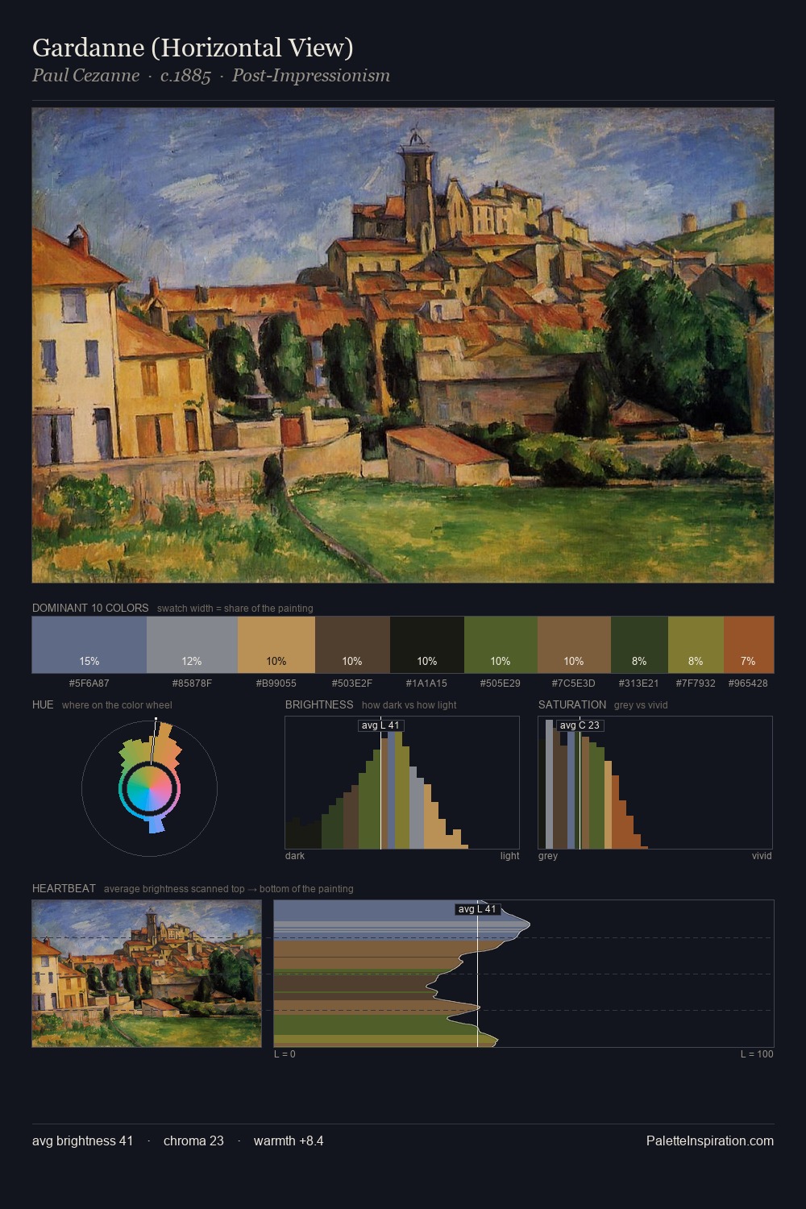Click the '#5F6A87' hex code text
This screenshot has width=806, height=1209.
pos(89,683)
